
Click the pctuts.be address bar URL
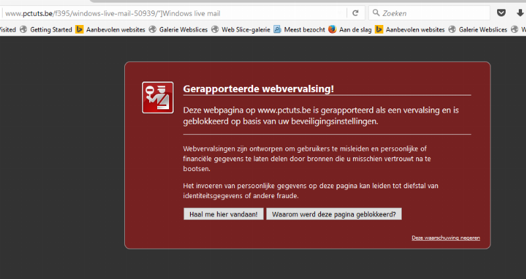[x=99, y=13]
